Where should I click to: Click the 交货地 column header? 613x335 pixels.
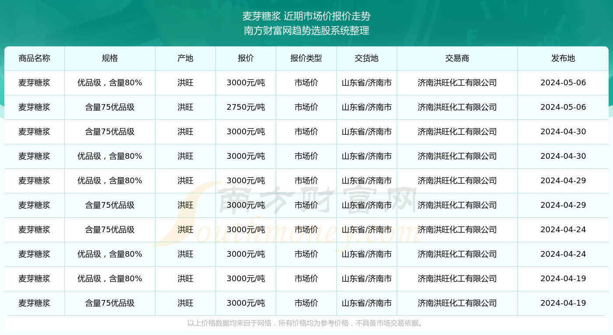(366, 59)
